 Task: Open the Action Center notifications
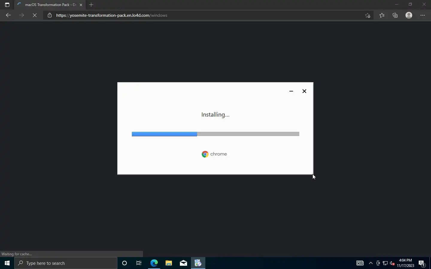click(x=422, y=263)
